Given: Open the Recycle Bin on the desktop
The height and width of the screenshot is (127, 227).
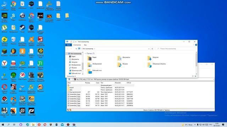Looking at the screenshot, I should [13, 41].
